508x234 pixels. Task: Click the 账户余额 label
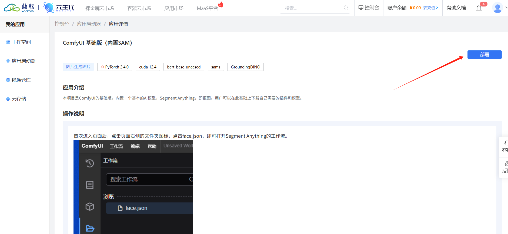click(397, 8)
